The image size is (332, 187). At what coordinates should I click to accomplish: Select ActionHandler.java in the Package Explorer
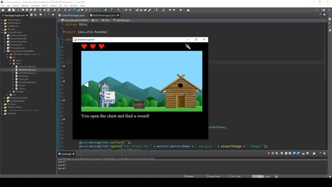(x=27, y=66)
